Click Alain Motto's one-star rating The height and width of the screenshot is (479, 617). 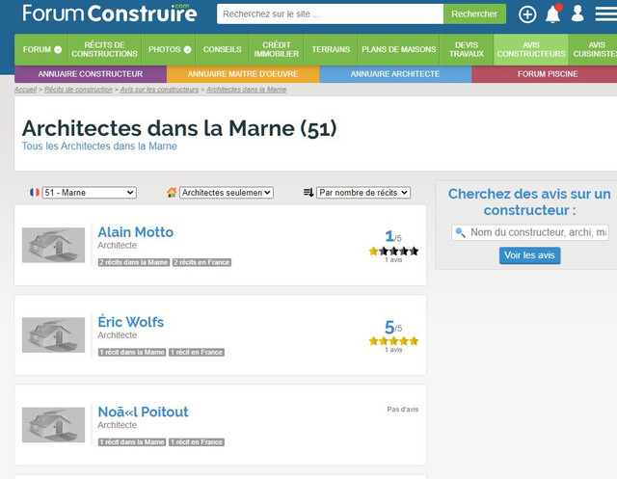point(393,251)
